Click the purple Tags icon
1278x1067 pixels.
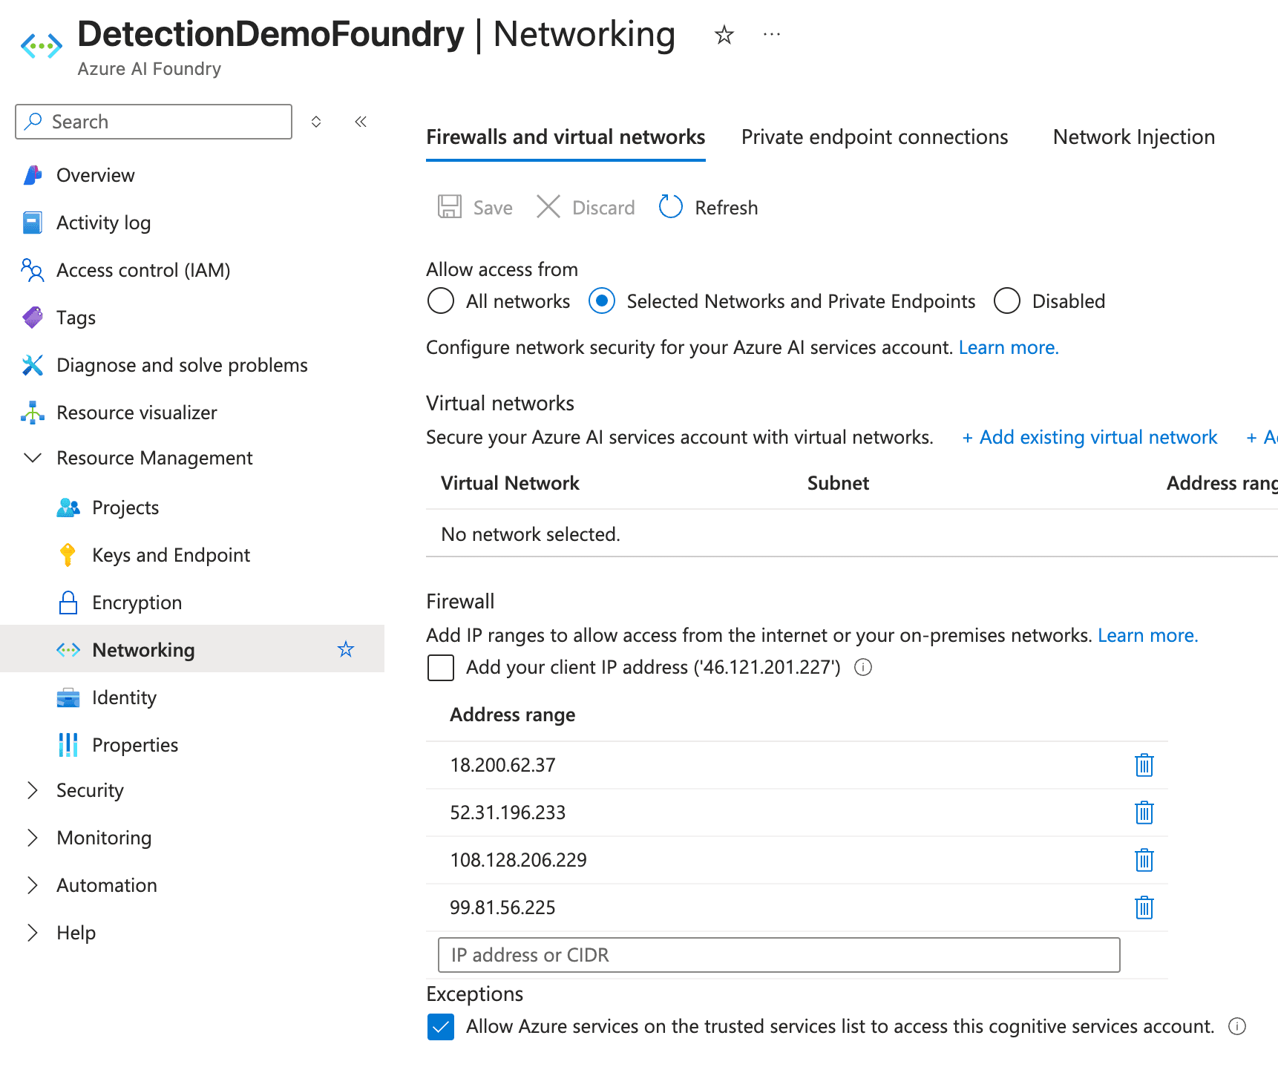click(33, 318)
